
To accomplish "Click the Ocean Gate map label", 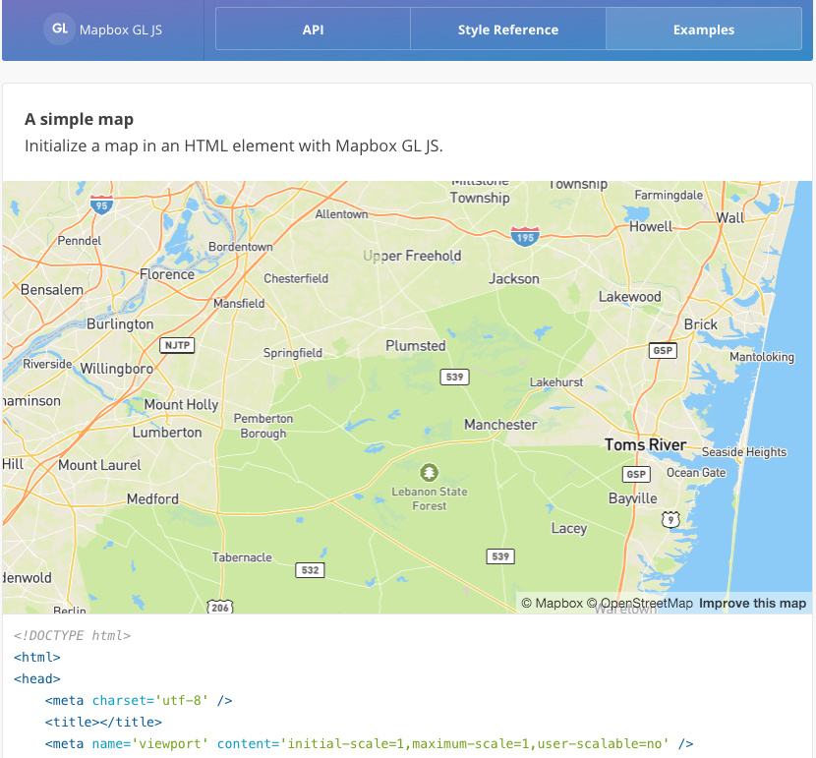I will pyautogui.click(x=696, y=472).
